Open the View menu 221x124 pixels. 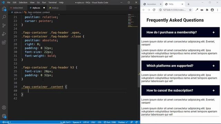[x=32, y=2]
